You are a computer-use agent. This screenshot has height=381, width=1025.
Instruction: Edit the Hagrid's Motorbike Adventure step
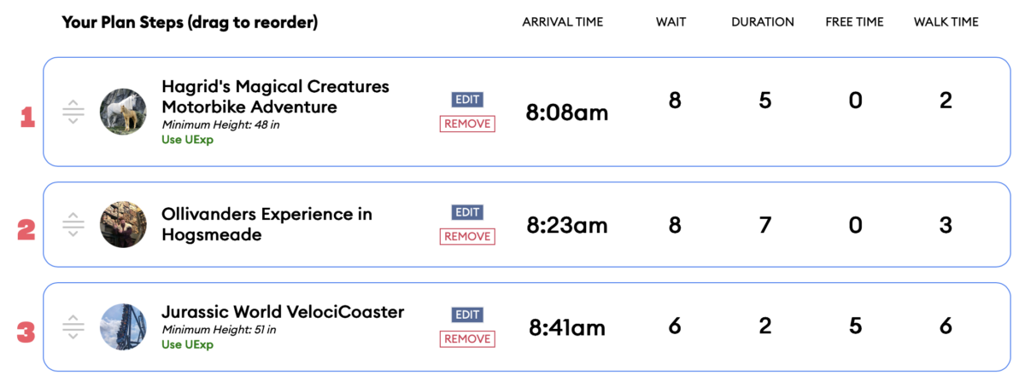point(467,100)
